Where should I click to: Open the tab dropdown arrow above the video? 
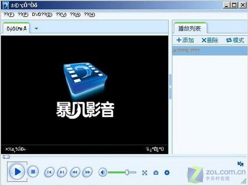pos(36,29)
